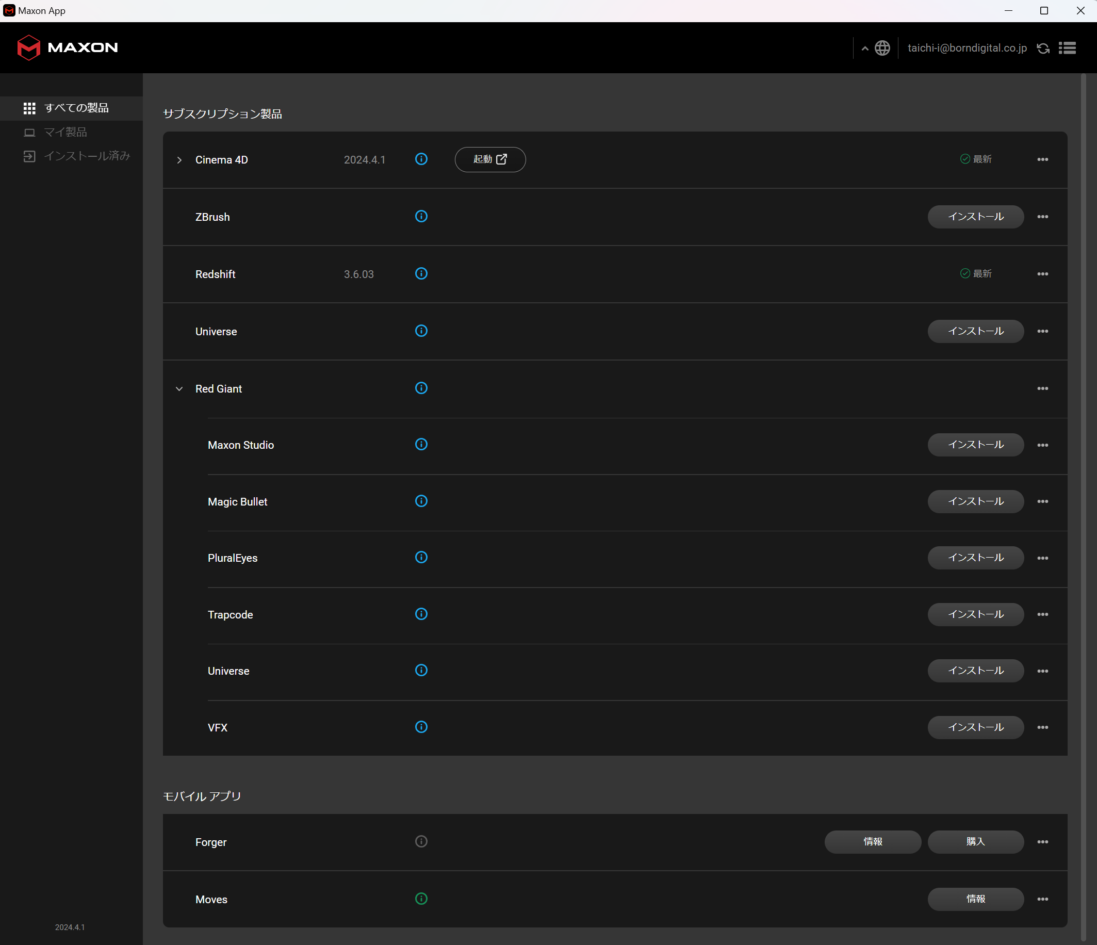Click info icon beside VFX
The width and height of the screenshot is (1097, 945).
421,727
